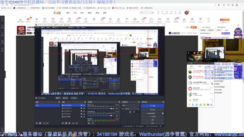Move selected source down in Sources panel

pyautogui.click(x=77, y=123)
